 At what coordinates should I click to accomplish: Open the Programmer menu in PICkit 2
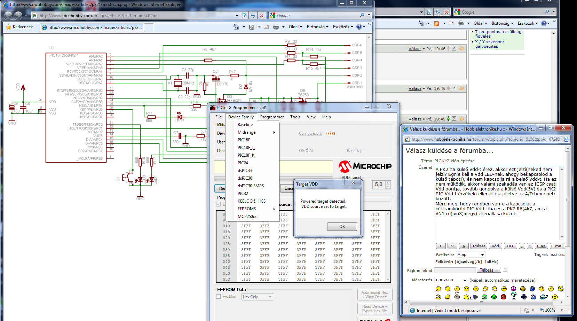pyautogui.click(x=272, y=117)
